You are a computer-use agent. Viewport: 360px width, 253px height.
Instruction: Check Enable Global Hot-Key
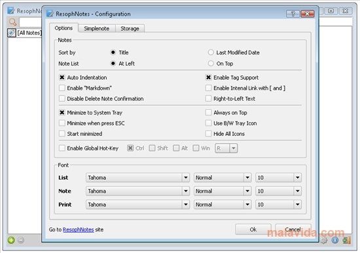coord(62,148)
